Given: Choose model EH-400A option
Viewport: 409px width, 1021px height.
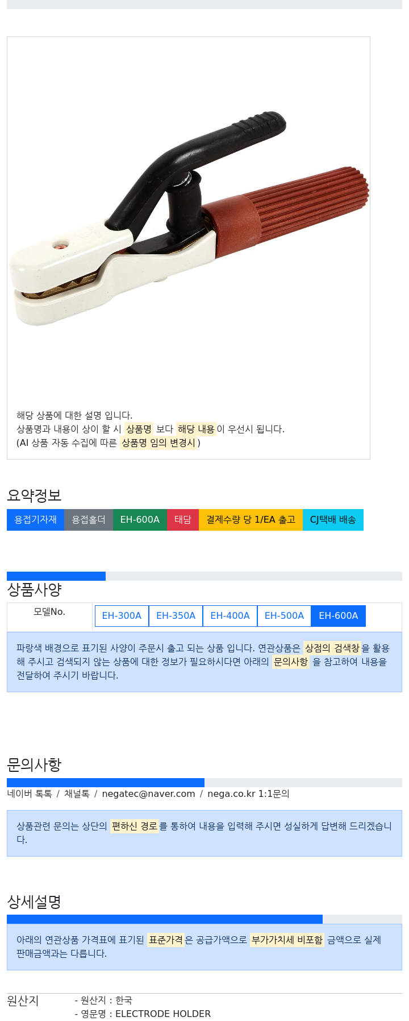Looking at the screenshot, I should point(230,616).
